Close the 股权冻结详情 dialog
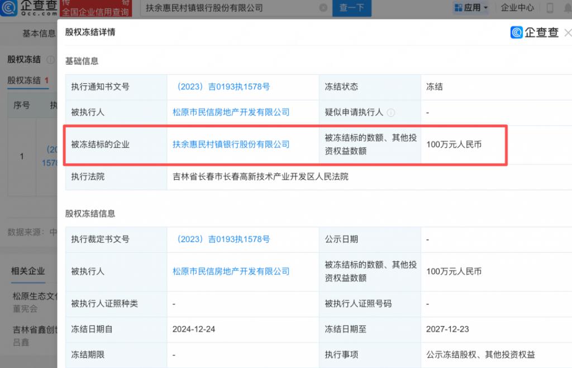572x368 pixels. click(x=568, y=32)
